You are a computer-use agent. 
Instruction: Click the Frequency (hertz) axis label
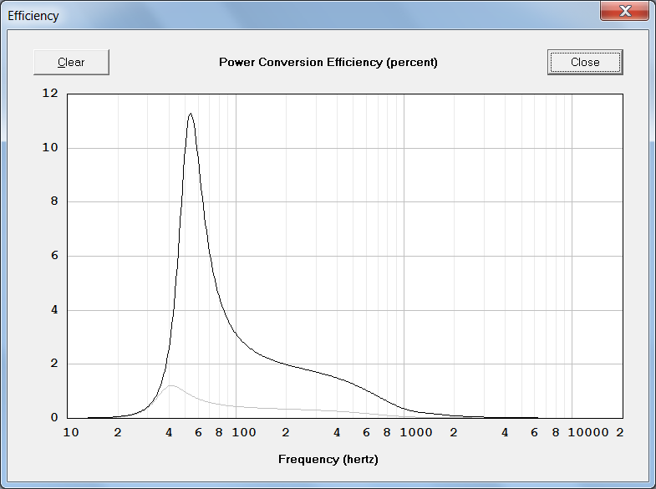(328, 459)
